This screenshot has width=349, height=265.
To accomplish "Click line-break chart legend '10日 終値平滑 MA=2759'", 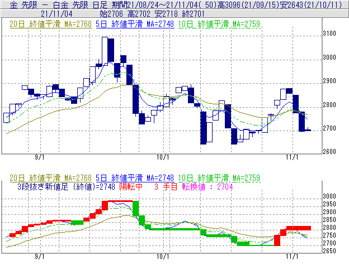I will 219,178.
